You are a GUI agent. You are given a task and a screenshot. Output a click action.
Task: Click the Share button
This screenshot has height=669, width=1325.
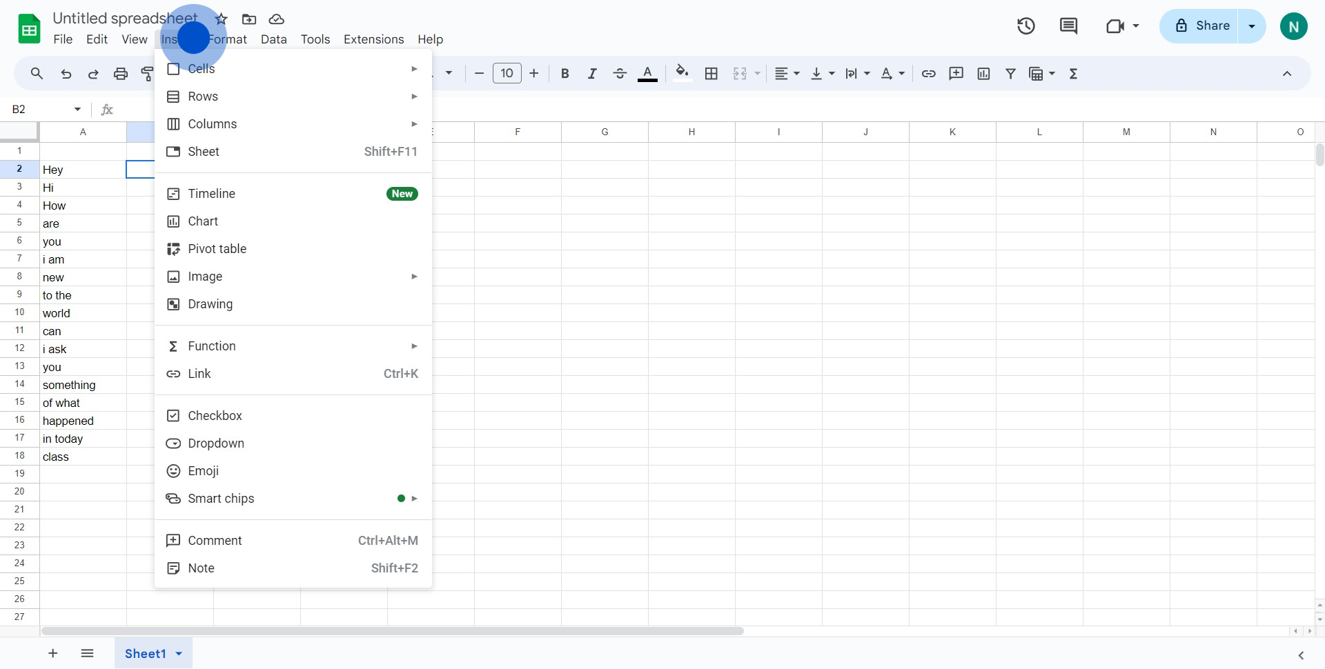pos(1200,26)
